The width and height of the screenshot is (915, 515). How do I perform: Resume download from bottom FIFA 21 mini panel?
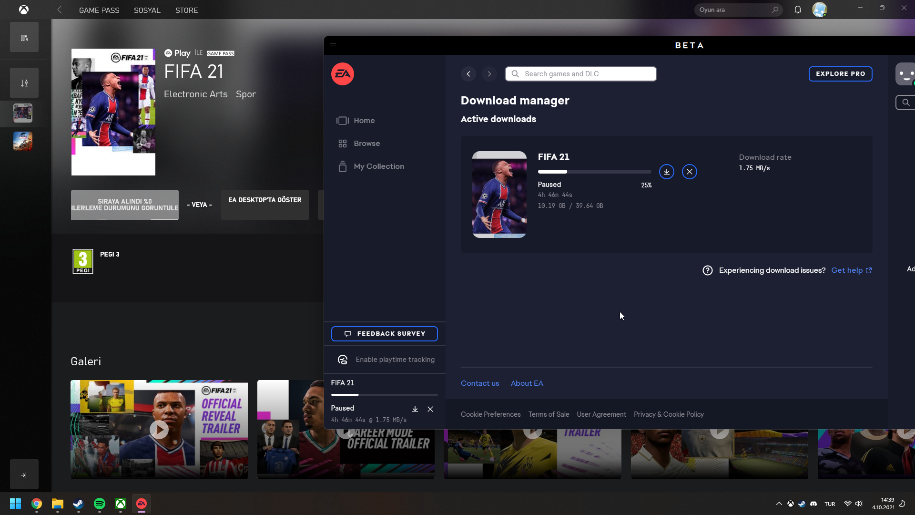point(415,409)
